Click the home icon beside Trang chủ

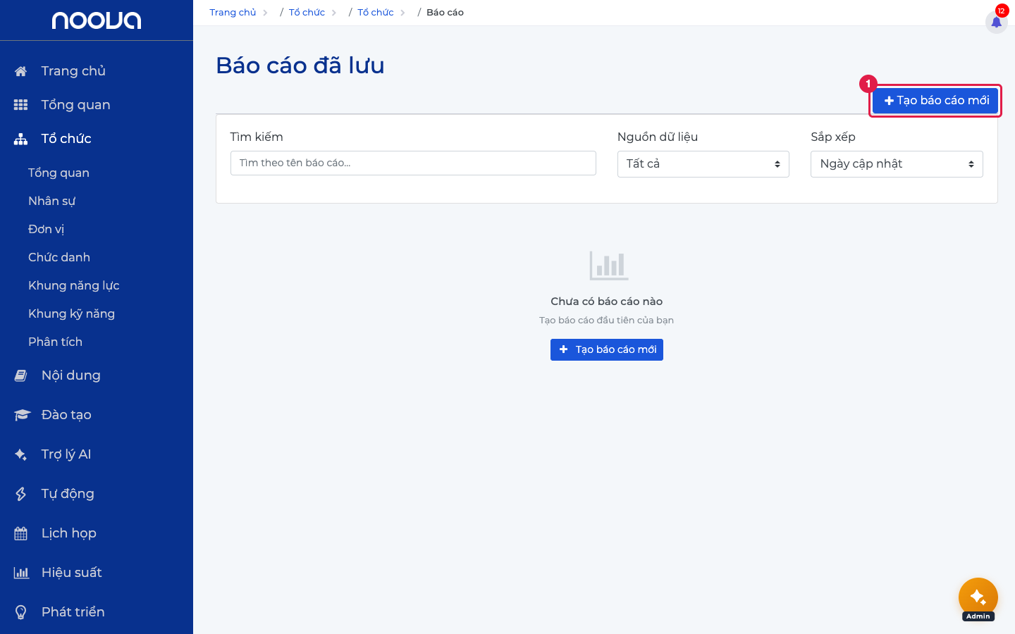21,71
